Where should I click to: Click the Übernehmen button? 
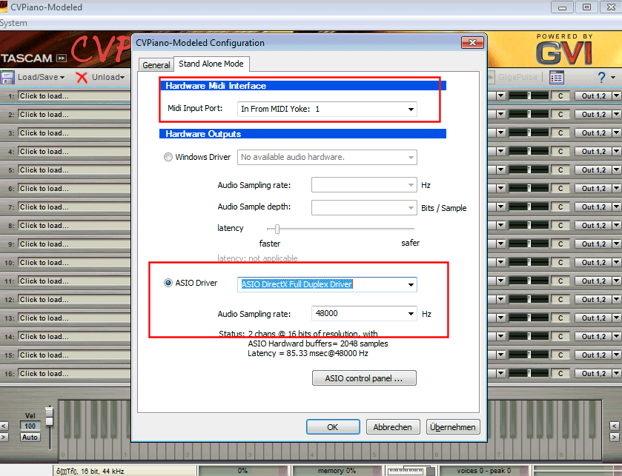[x=453, y=427]
